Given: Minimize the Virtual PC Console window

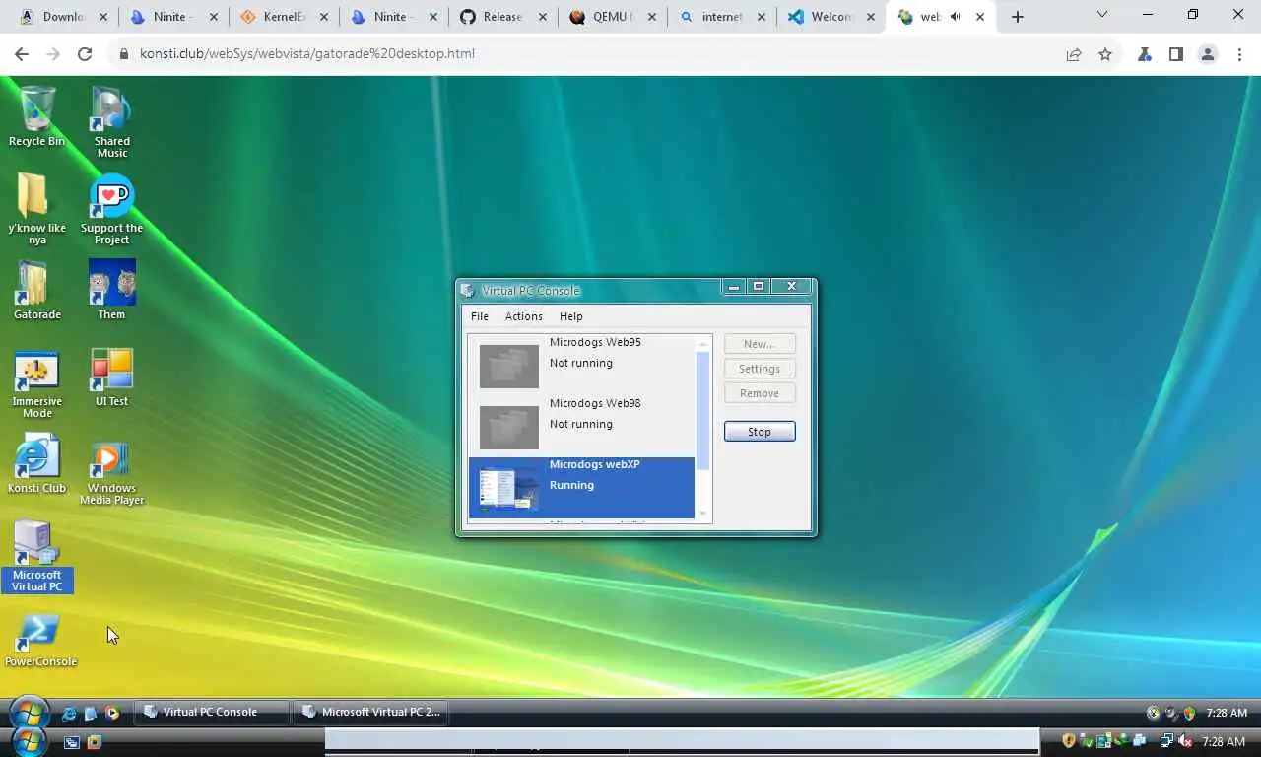Looking at the screenshot, I should (733, 287).
